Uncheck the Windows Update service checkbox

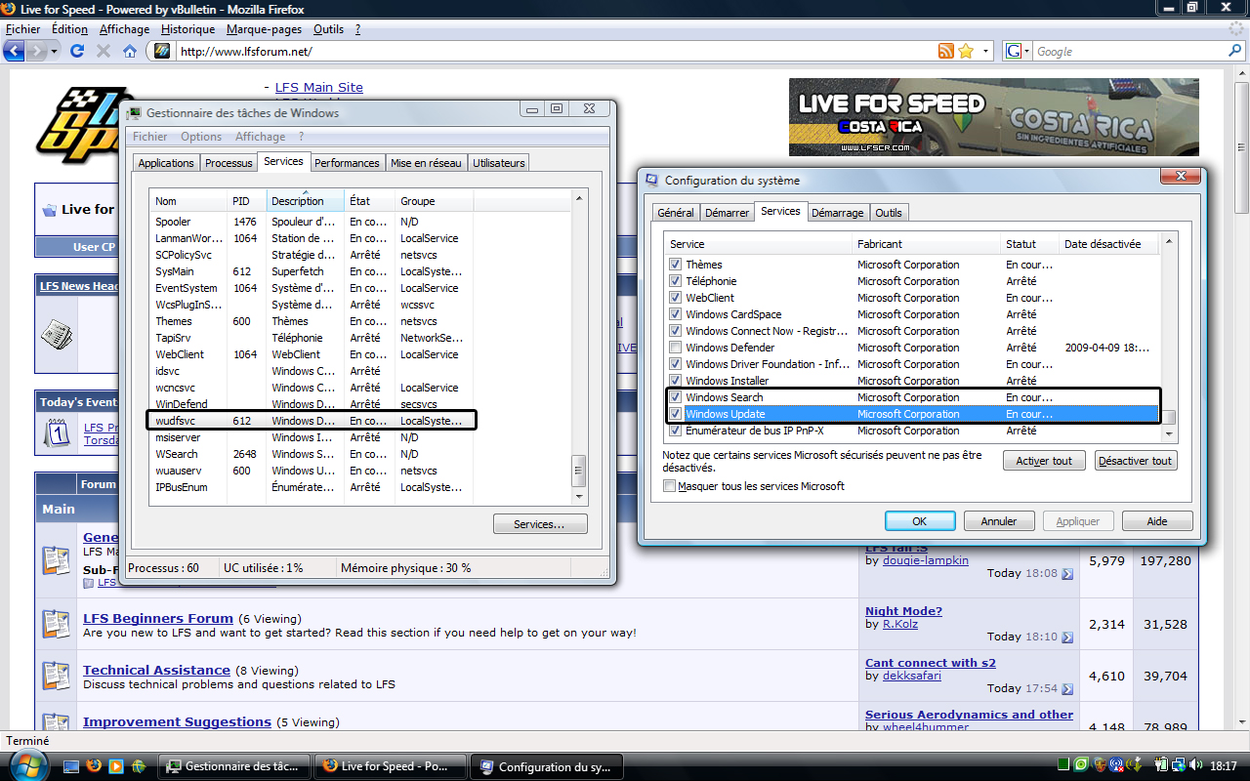(675, 414)
